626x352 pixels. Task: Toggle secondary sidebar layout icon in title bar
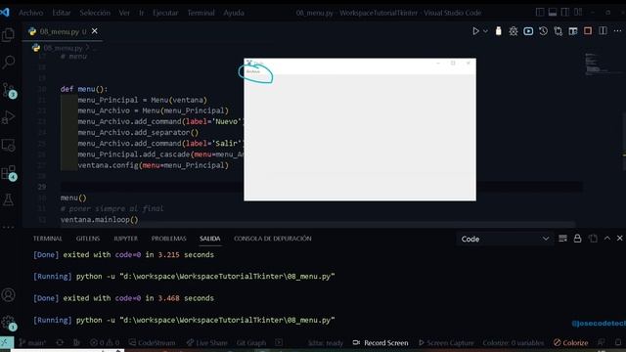click(x=565, y=13)
